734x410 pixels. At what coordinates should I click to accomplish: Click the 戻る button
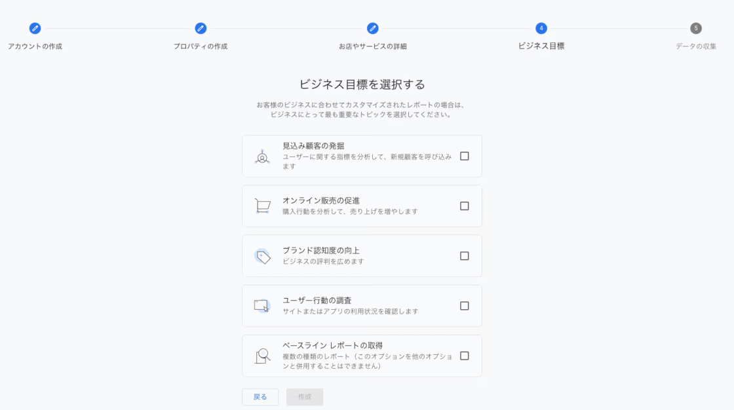click(260, 397)
